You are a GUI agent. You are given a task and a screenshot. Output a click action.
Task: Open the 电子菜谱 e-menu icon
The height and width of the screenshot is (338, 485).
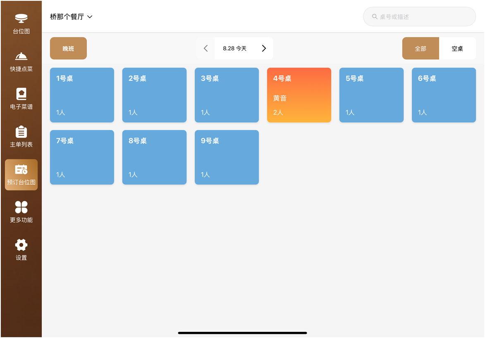click(x=21, y=94)
